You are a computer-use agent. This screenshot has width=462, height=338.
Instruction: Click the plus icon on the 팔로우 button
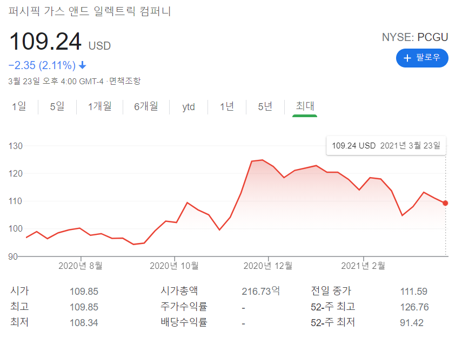pyautogui.click(x=407, y=58)
